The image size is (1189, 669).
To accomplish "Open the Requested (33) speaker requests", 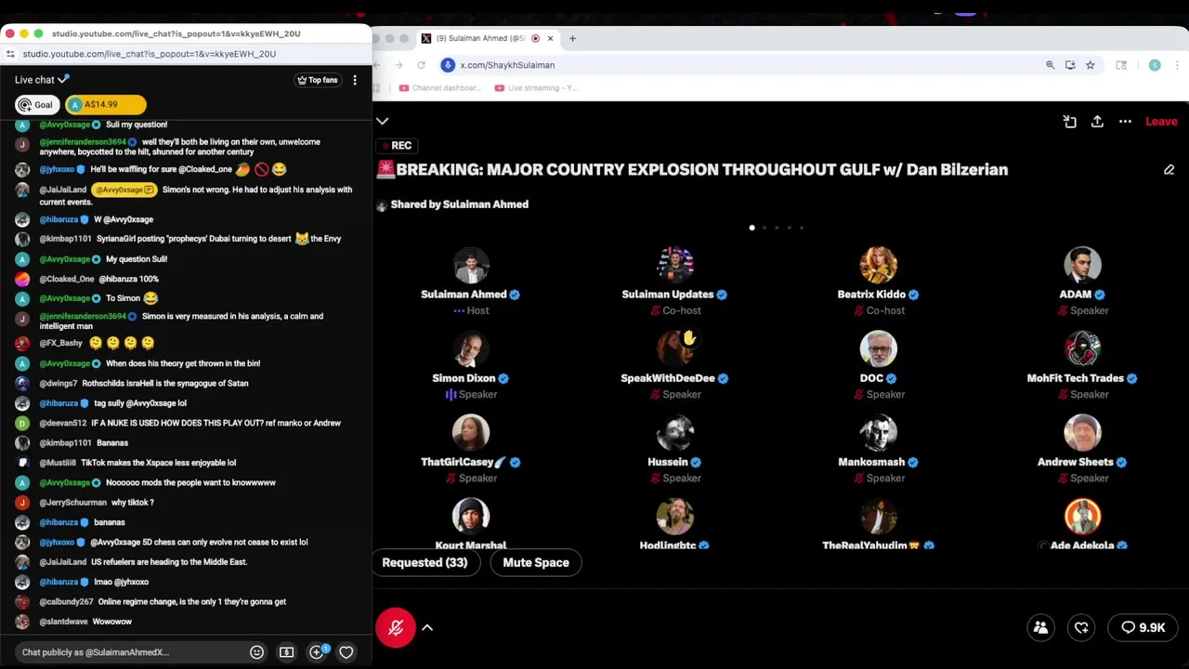I will (x=425, y=562).
